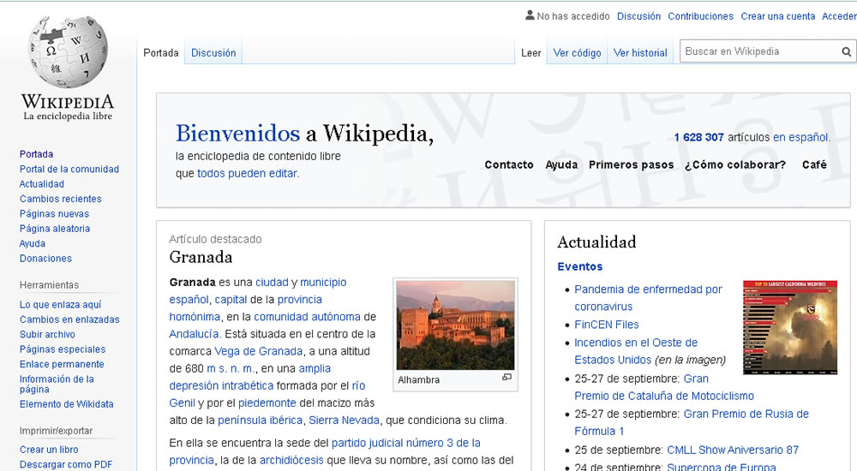Click the user silhouette icon beside No has accedido
The height and width of the screenshot is (471, 857).
pos(530,15)
